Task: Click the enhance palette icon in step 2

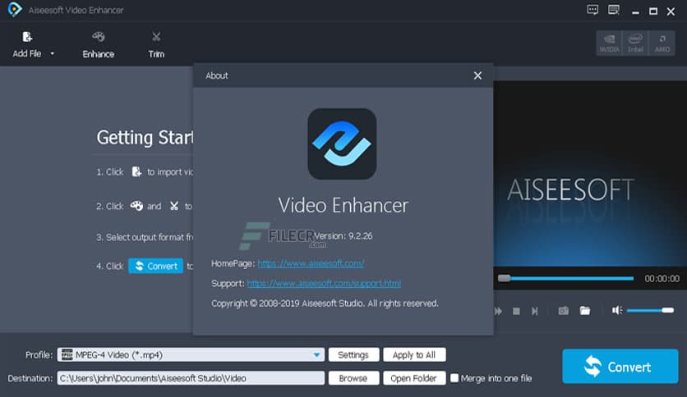Action: pyautogui.click(x=136, y=206)
